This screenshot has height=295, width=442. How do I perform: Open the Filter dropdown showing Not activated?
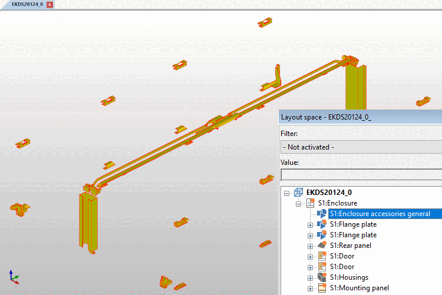tap(361, 147)
